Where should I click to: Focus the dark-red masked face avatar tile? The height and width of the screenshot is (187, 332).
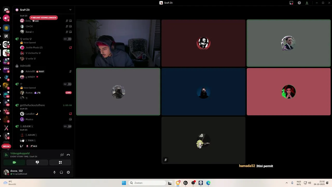[203, 43]
